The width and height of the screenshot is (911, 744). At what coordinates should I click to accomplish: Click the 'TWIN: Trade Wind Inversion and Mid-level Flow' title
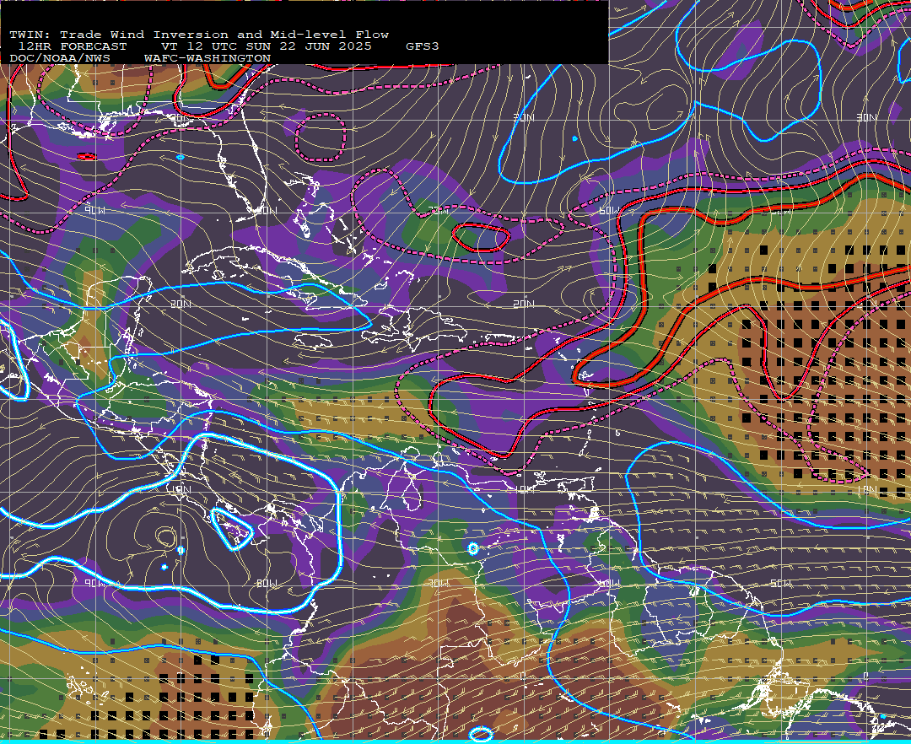(x=199, y=35)
